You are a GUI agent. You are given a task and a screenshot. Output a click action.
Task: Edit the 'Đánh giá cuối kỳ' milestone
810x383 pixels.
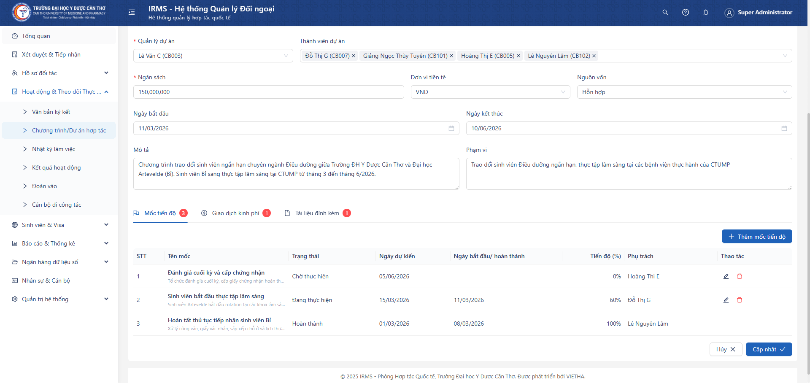pos(726,276)
